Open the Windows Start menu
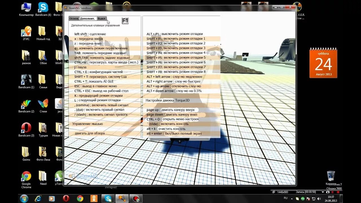The height and width of the screenshot is (203, 361). tap(24, 198)
